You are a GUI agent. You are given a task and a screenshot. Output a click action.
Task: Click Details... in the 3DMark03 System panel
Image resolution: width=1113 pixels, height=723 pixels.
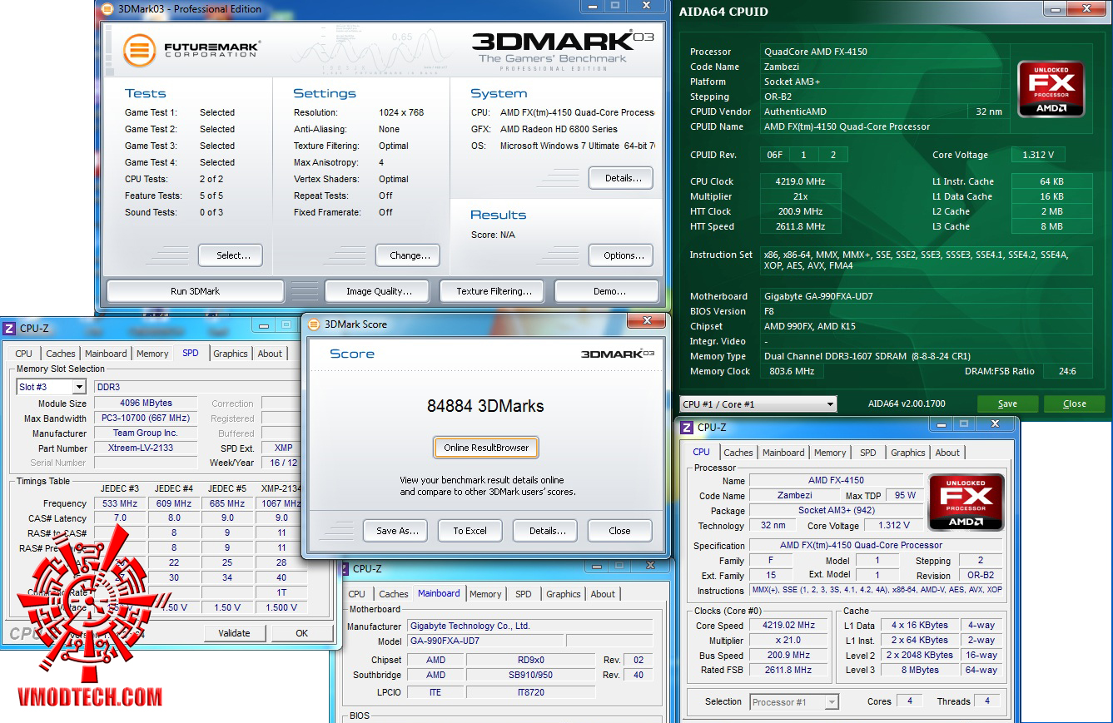[x=621, y=178]
